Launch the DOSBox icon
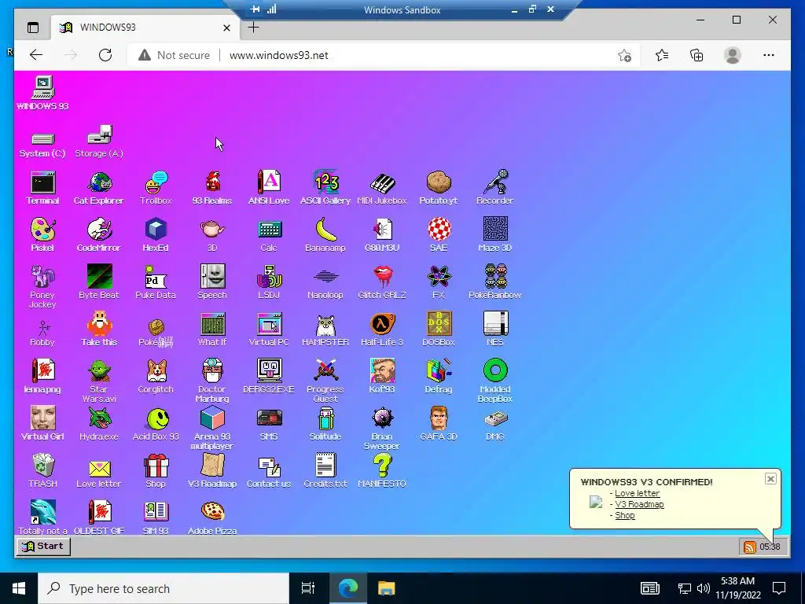This screenshot has height=604, width=805. coord(439,330)
